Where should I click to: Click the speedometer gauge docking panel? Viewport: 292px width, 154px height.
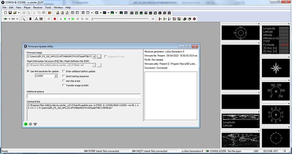tap(275, 91)
